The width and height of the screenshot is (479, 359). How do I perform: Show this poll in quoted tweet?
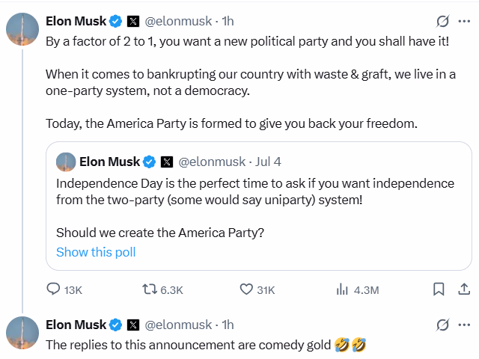point(96,252)
